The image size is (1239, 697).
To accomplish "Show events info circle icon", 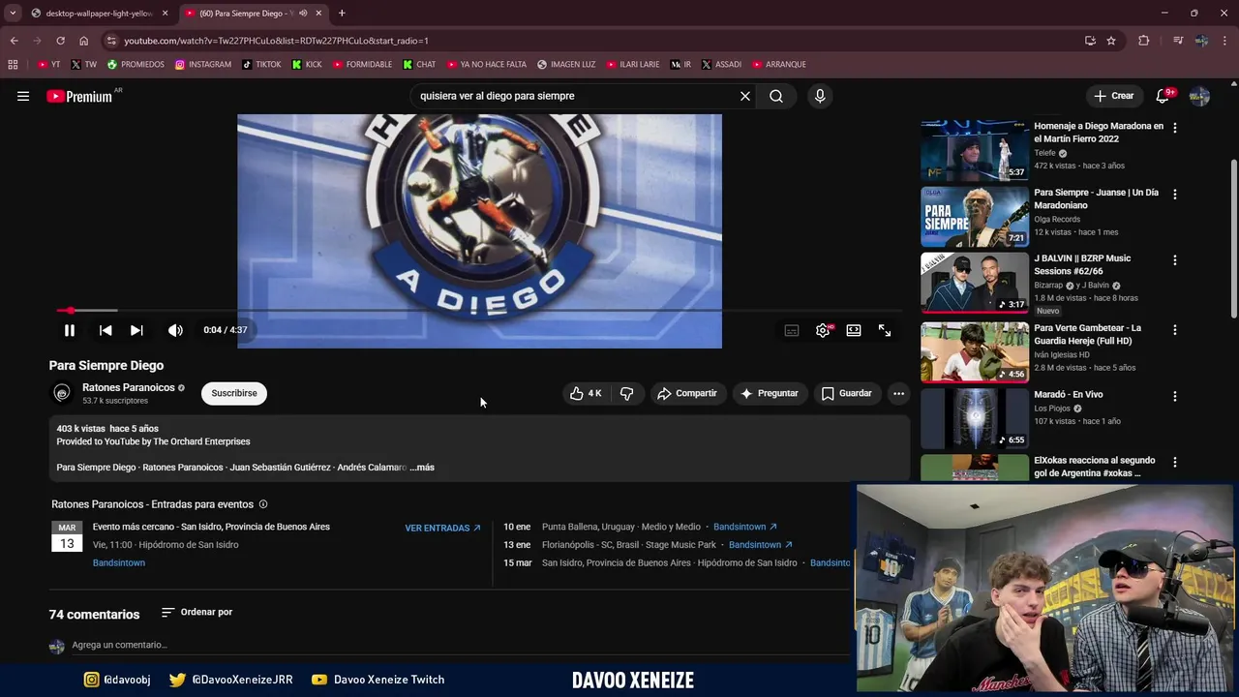I will point(263,504).
